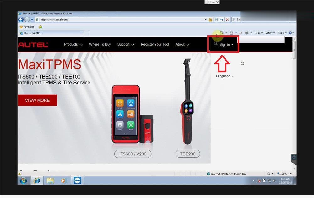Expand the Products navigation menu

tap(73, 44)
